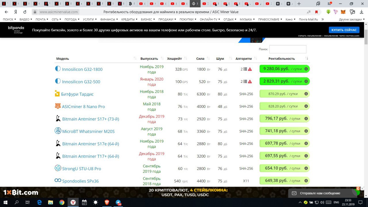Open Yandex home via the Я icon
Image resolution: width=368 pixels, height=207 pixels.
16,12
